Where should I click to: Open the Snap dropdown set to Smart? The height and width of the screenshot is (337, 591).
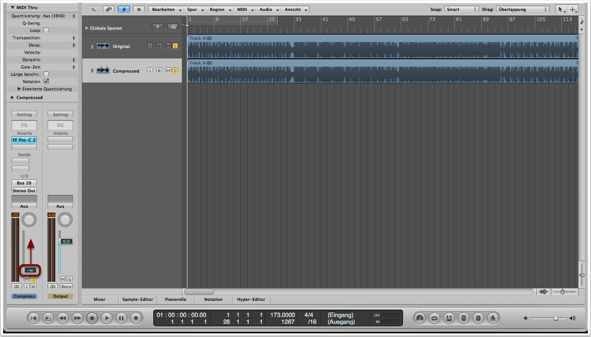tap(461, 9)
